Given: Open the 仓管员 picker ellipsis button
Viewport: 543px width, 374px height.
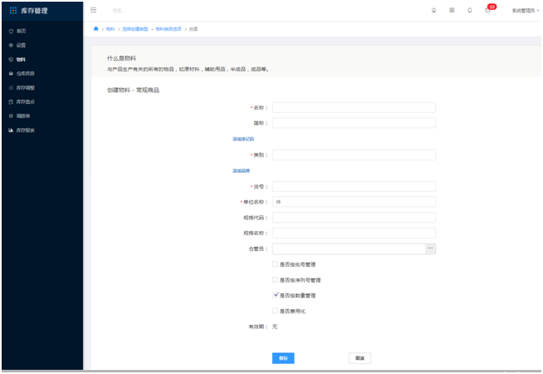Looking at the screenshot, I should (430, 249).
